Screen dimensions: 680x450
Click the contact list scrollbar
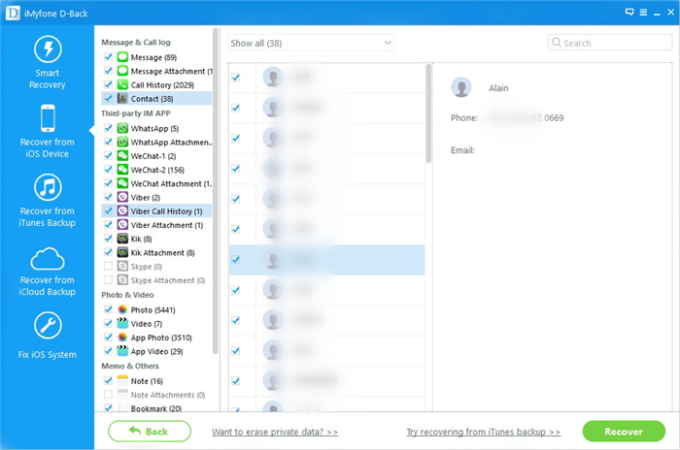pyautogui.click(x=428, y=113)
